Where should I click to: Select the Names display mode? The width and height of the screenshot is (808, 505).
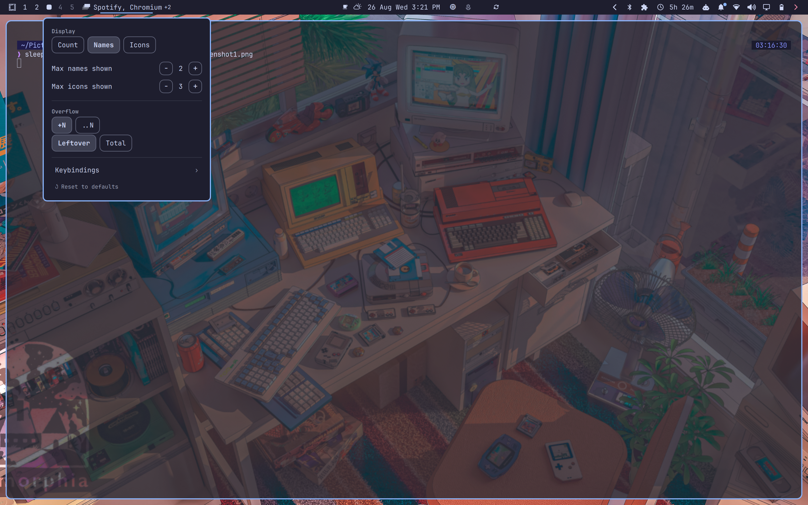pos(104,45)
